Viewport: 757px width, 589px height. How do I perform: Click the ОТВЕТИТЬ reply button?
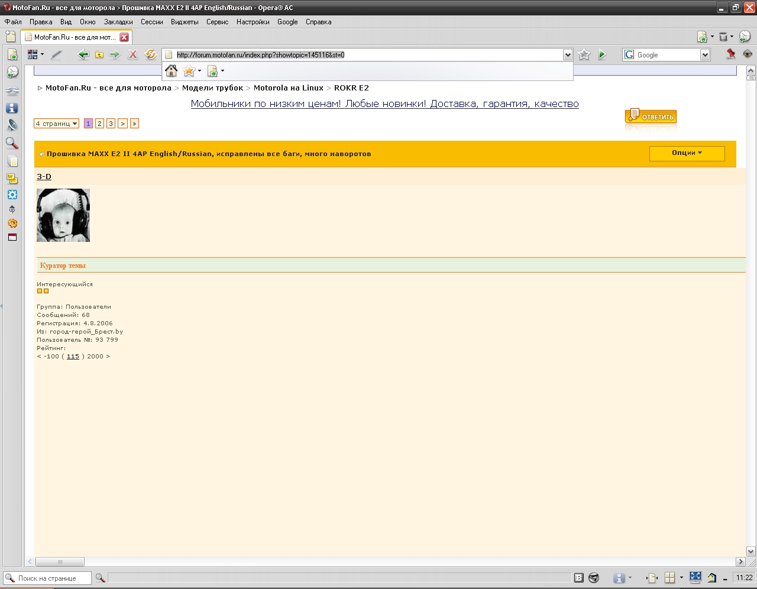[651, 116]
